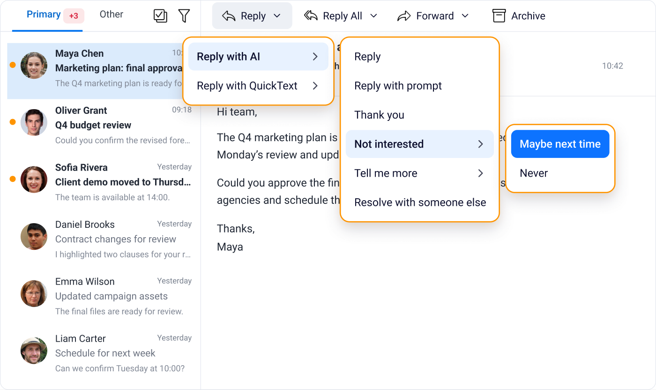Open the Reply with QuickText submenu

[x=258, y=86]
